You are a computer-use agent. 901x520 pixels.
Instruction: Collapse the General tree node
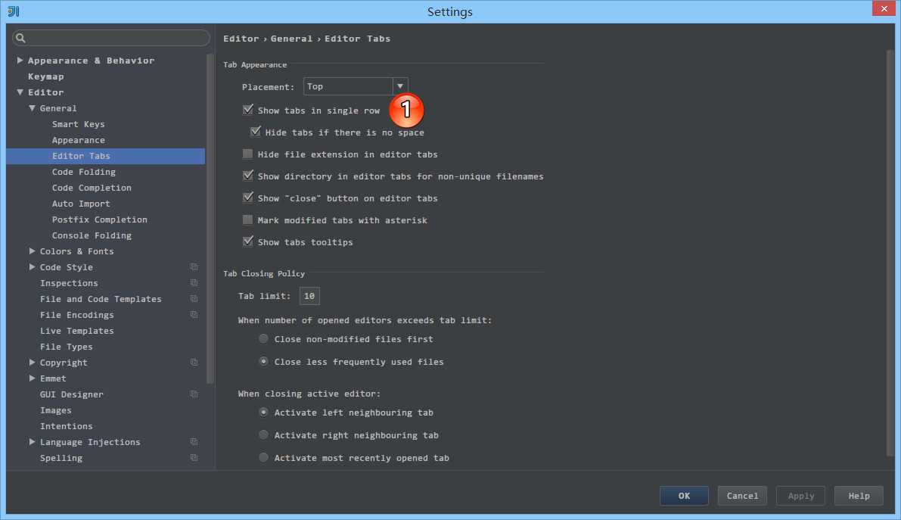(x=33, y=108)
